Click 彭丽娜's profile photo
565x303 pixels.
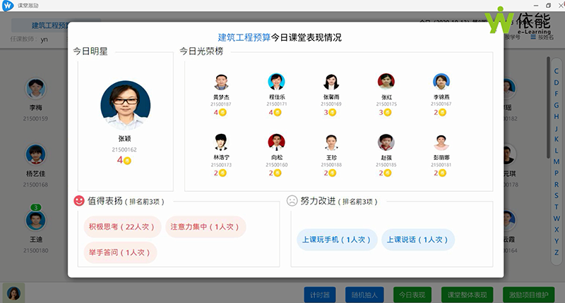click(x=441, y=142)
